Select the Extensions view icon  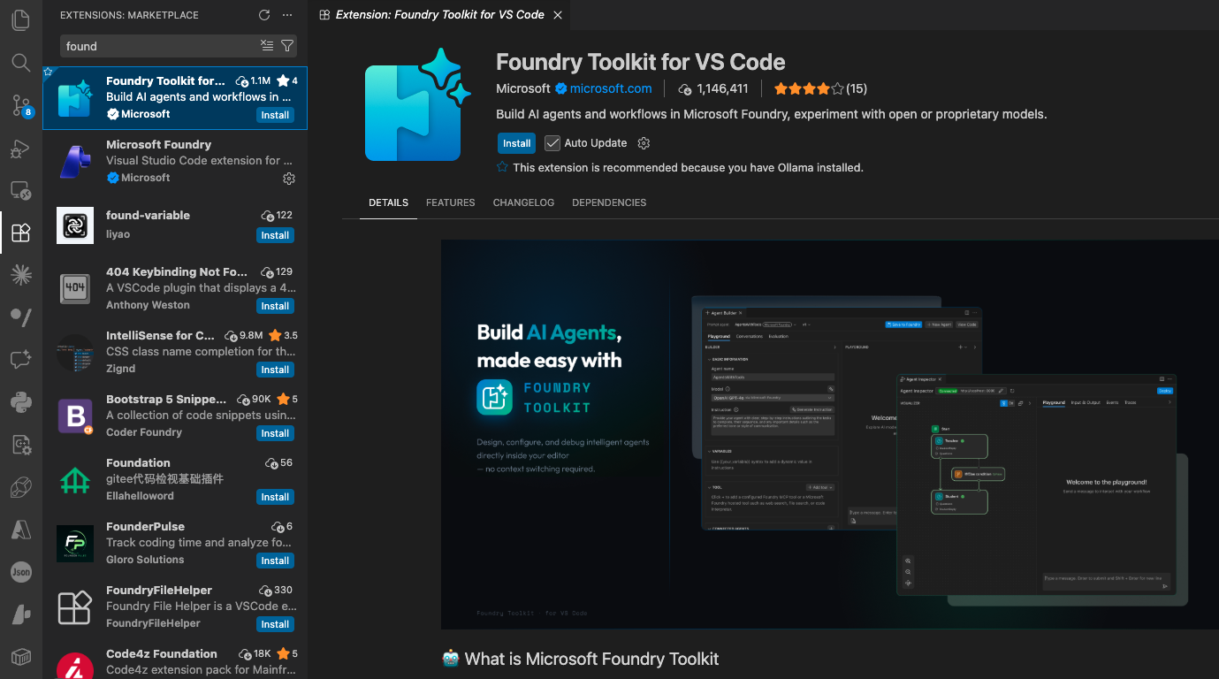coord(20,233)
